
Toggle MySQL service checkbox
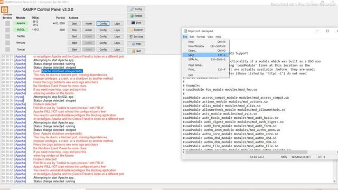(7, 30)
